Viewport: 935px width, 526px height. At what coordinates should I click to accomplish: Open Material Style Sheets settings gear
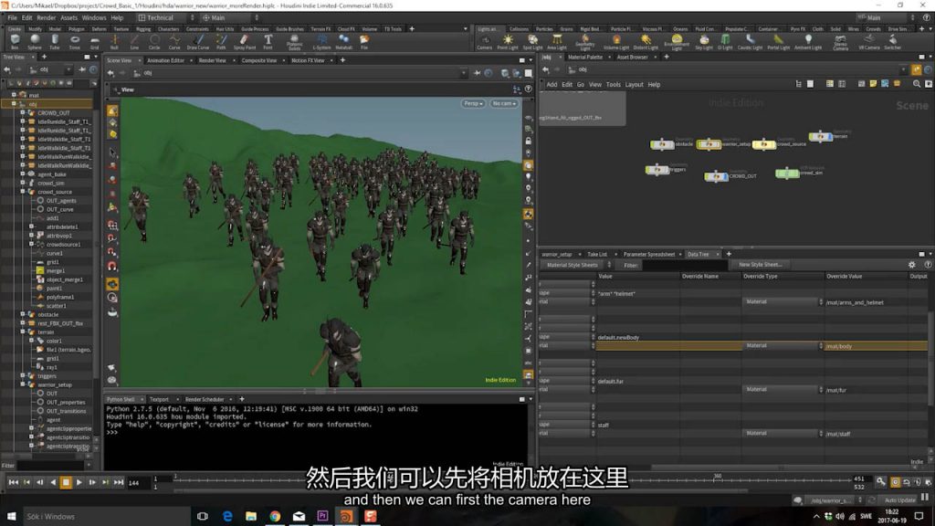click(911, 265)
